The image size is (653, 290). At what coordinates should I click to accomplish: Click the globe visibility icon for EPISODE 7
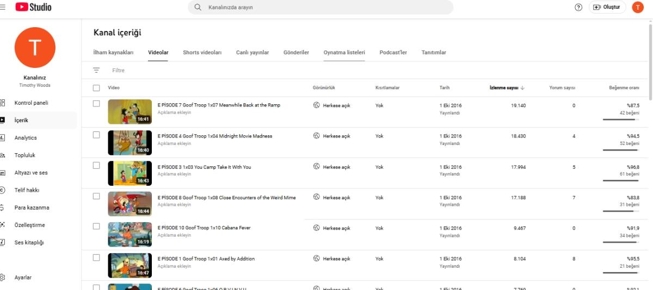tap(316, 105)
